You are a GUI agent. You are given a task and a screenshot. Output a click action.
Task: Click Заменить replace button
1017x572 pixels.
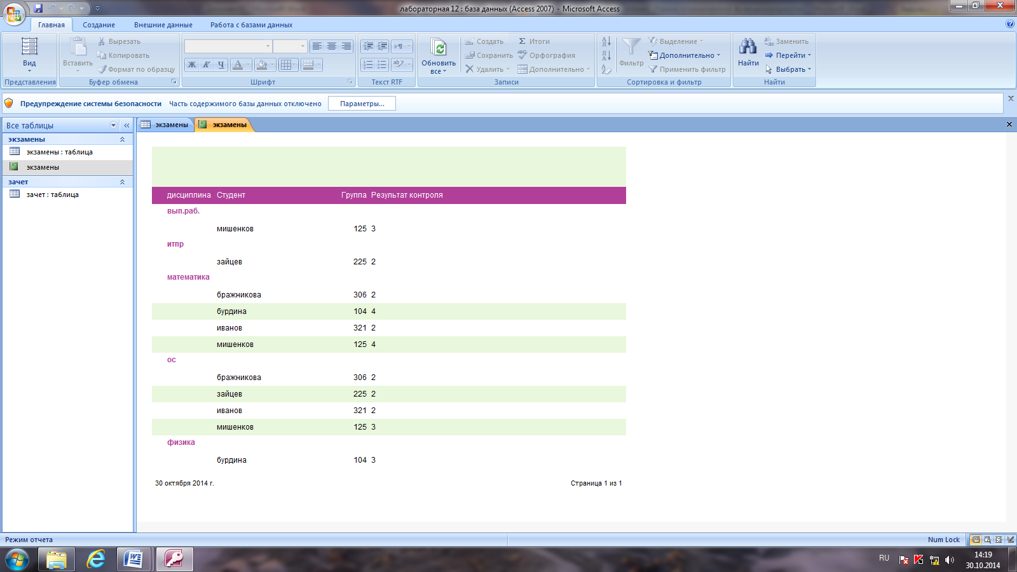[x=786, y=41]
